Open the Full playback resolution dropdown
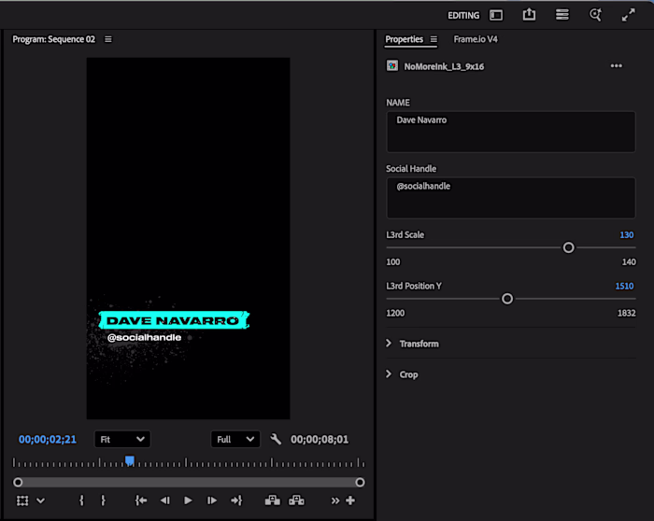 (x=235, y=440)
